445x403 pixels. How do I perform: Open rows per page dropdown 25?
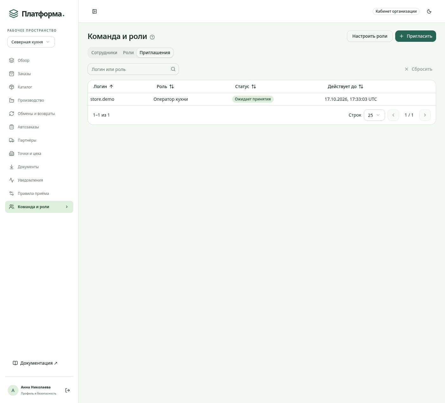(374, 115)
